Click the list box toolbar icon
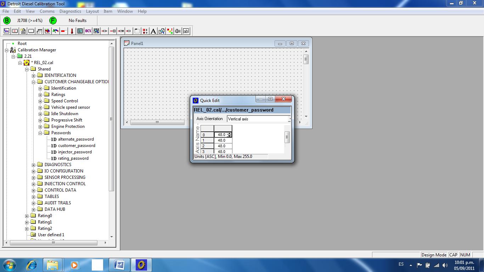Screen dimensions: 484x272 point(80,31)
